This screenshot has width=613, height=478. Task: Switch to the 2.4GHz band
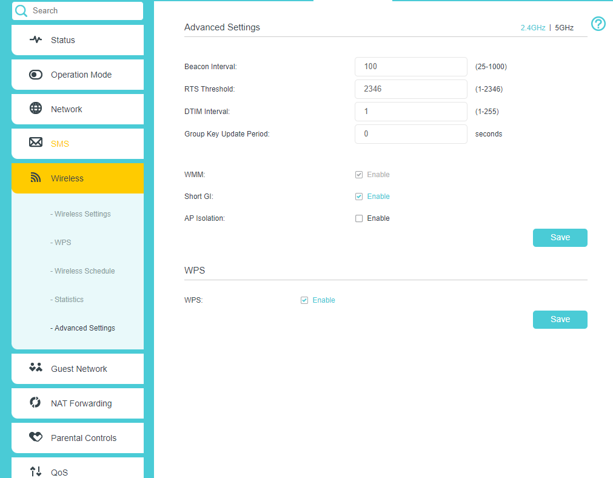coord(533,28)
